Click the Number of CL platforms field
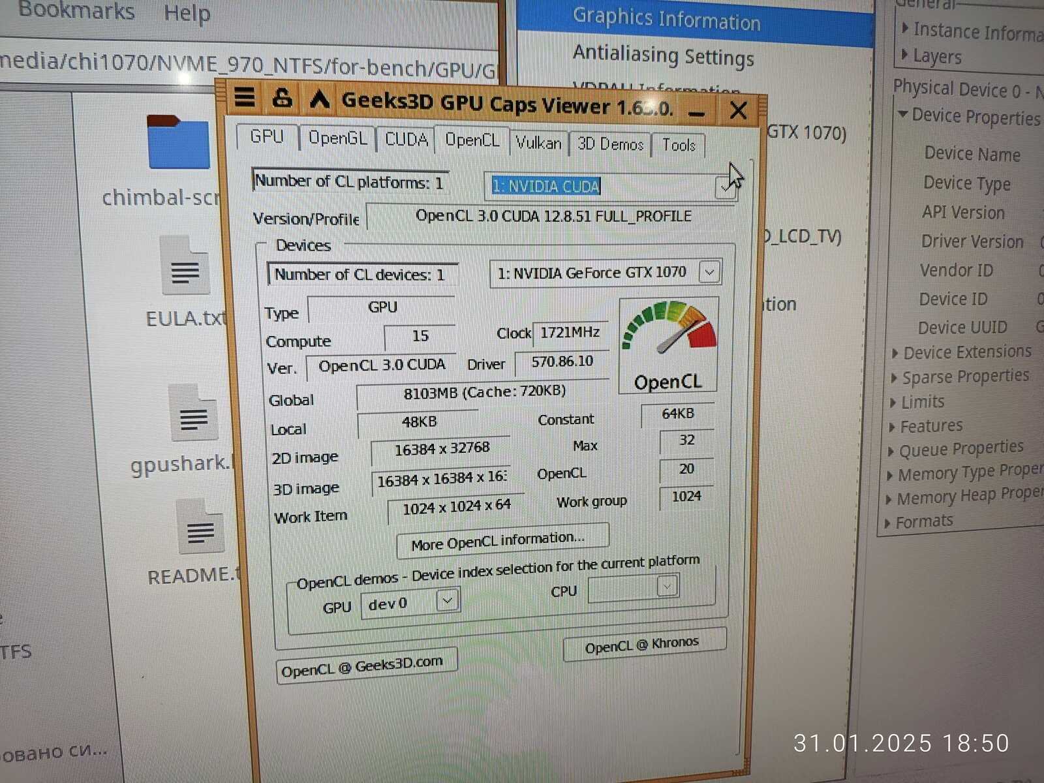 [x=349, y=181]
